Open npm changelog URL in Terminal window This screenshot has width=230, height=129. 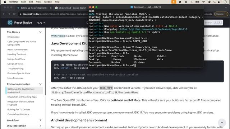point(154,29)
